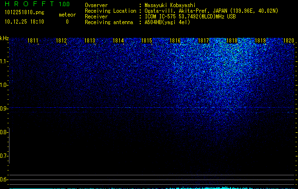The image size is (298, 189).
Task: Click the 'Receiver' label
Action: click(x=96, y=17)
